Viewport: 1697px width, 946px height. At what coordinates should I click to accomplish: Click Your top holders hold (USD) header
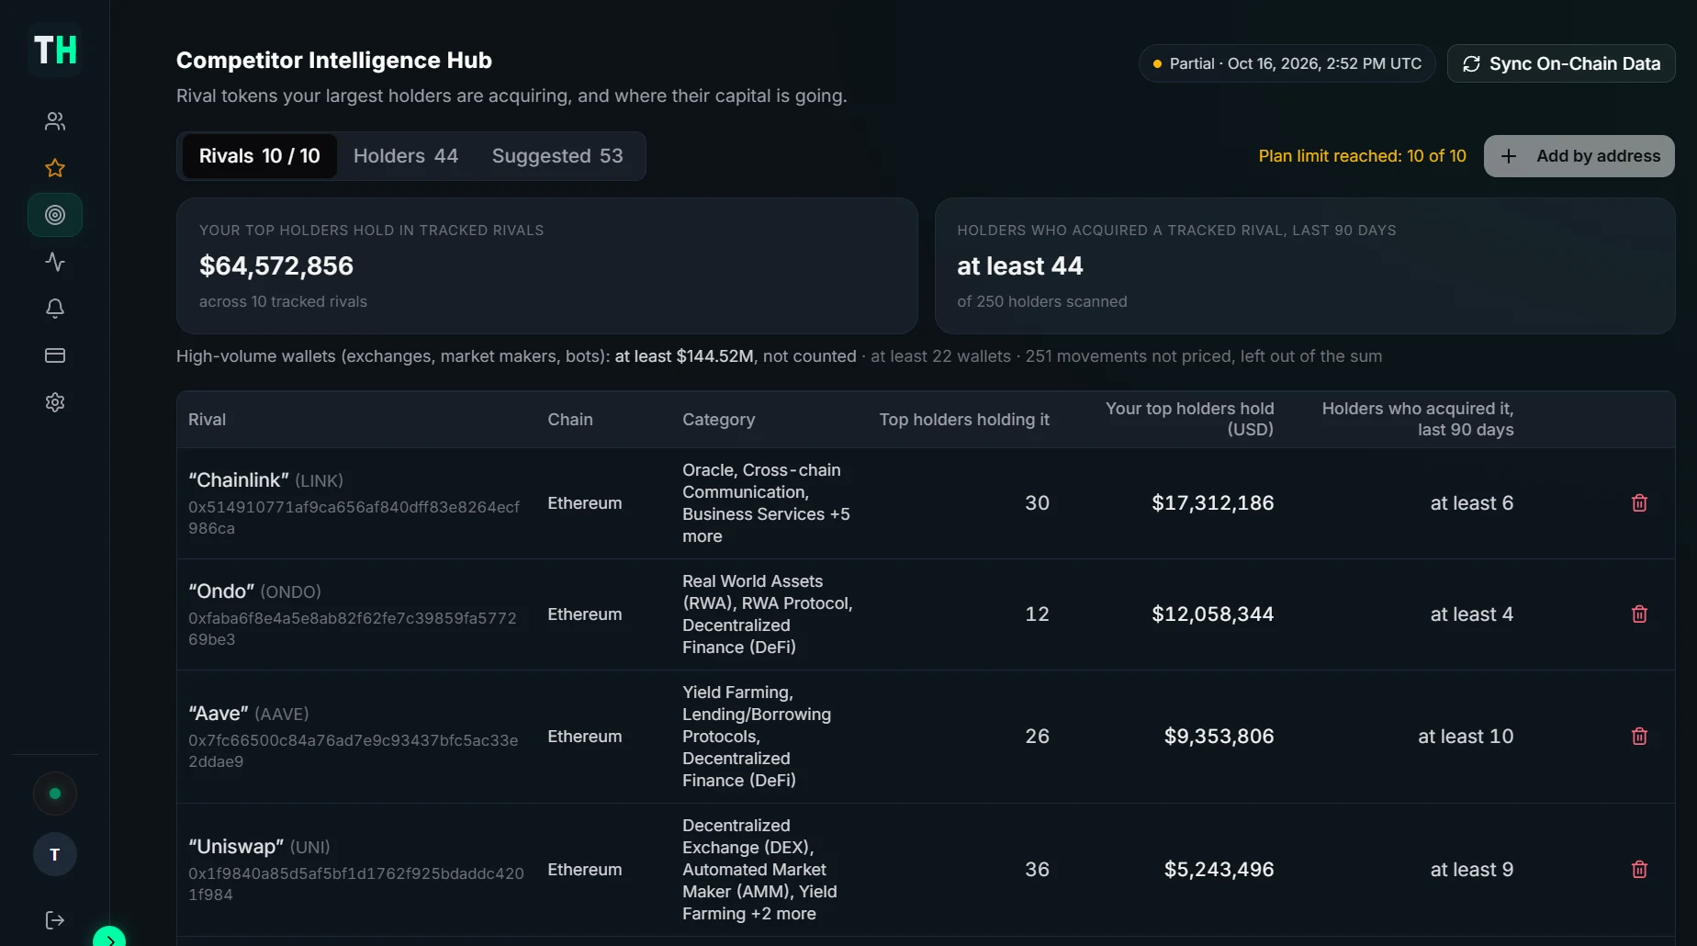1189,419
